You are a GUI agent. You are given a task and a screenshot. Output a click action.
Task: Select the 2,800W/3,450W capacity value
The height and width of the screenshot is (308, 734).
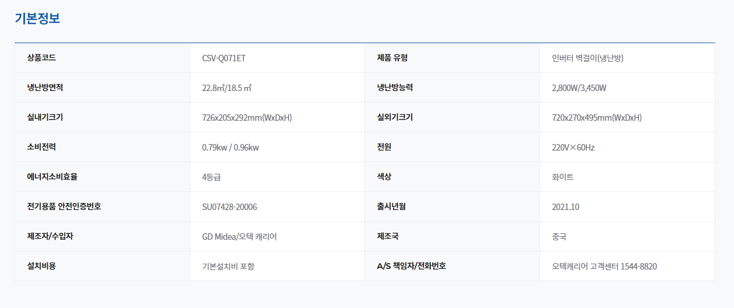tap(579, 88)
